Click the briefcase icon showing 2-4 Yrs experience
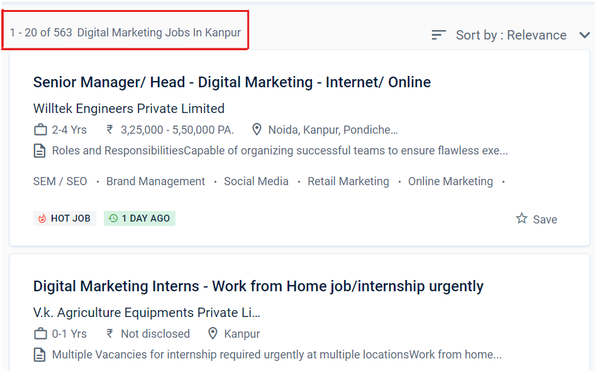Screen dimensions: 595x371 tap(39, 129)
